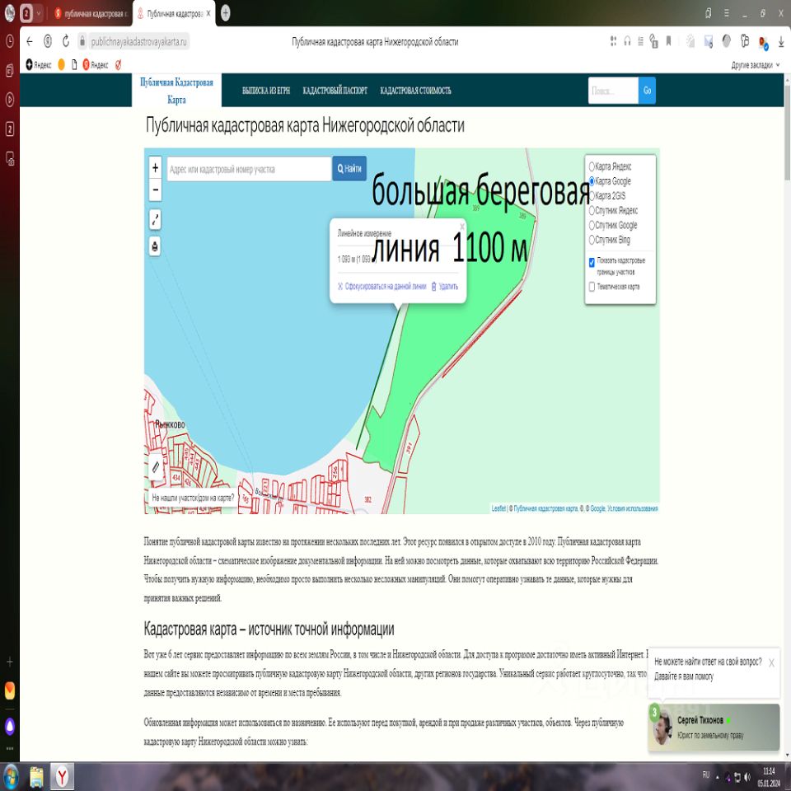Select the Спутник Google layer

[x=592, y=225]
